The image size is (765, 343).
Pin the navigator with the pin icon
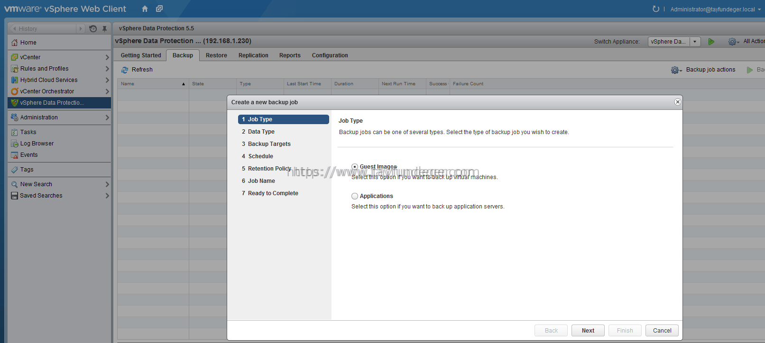point(104,29)
